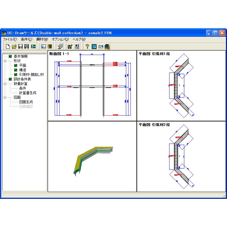
Task: Click the yellow question mark Help icon
Action: 87,46
